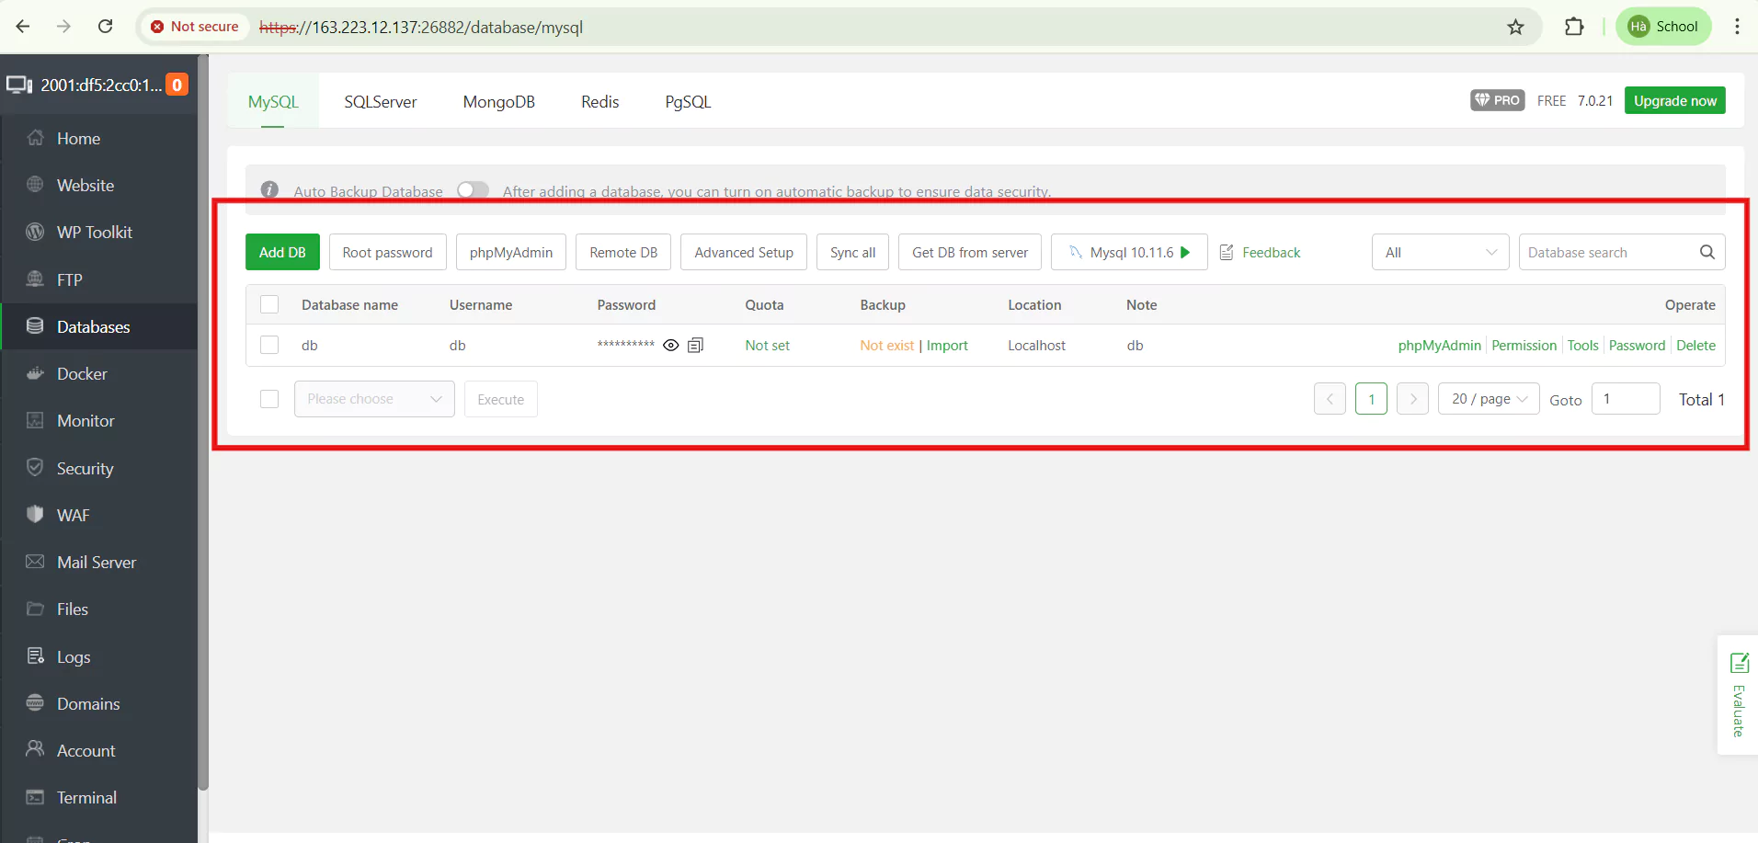
Task: Open the Root password dialog
Action: [387, 252]
